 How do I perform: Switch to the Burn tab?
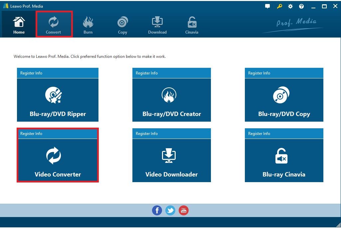click(88, 25)
